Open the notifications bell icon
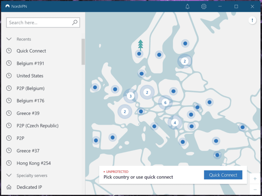 (187, 6)
